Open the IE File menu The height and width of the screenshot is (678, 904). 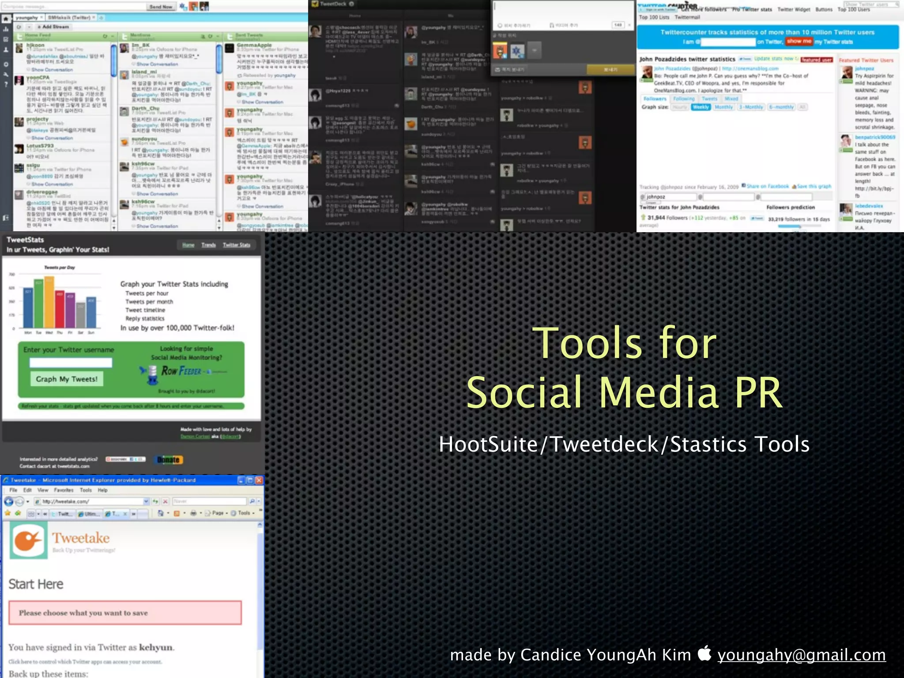coord(13,490)
